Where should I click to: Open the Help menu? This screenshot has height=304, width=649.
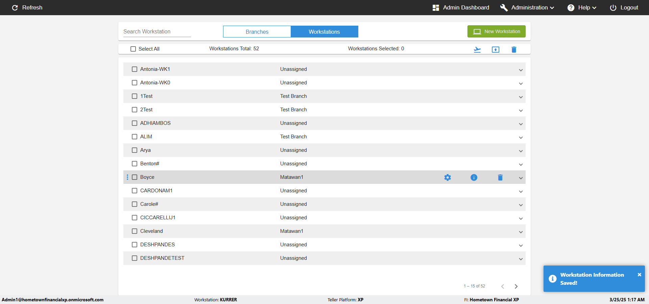[582, 7]
